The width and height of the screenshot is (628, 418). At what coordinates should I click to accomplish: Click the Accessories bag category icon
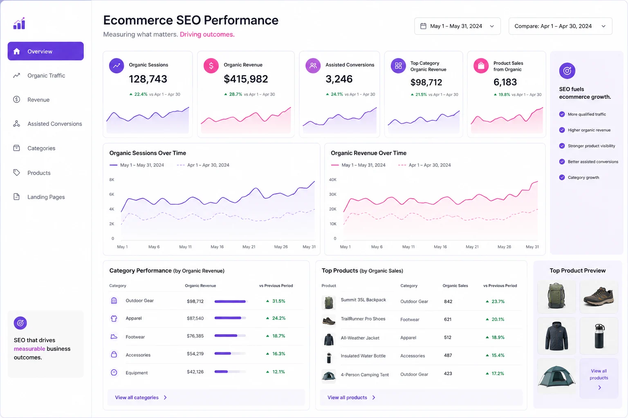point(114,354)
